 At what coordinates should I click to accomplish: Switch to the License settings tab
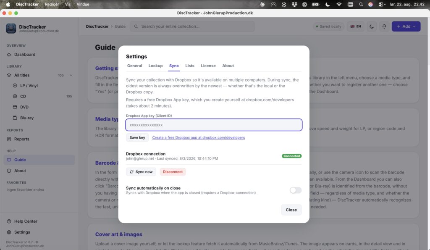coord(208,66)
